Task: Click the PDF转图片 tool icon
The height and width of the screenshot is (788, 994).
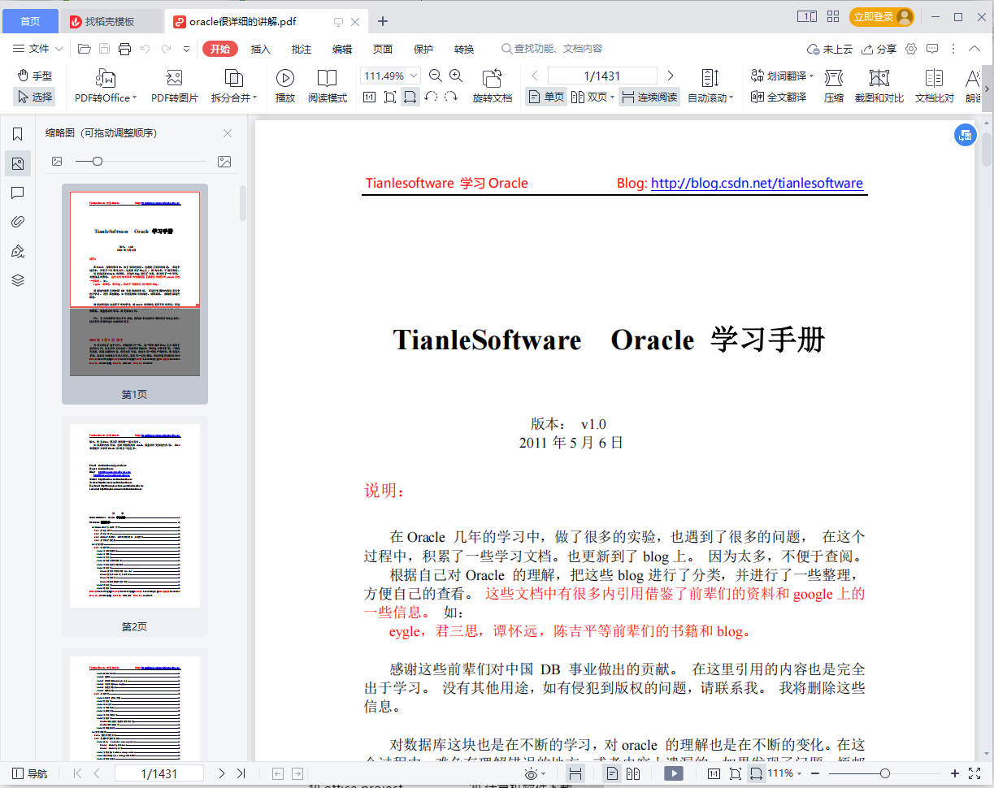Action: (x=174, y=79)
